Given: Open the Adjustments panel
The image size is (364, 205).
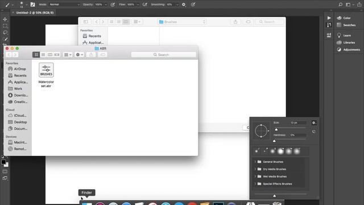Looking at the screenshot, I should [349, 50].
